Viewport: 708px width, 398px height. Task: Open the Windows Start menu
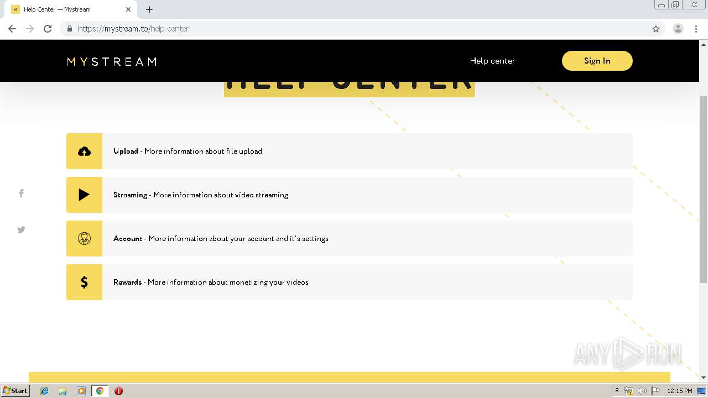(x=15, y=391)
